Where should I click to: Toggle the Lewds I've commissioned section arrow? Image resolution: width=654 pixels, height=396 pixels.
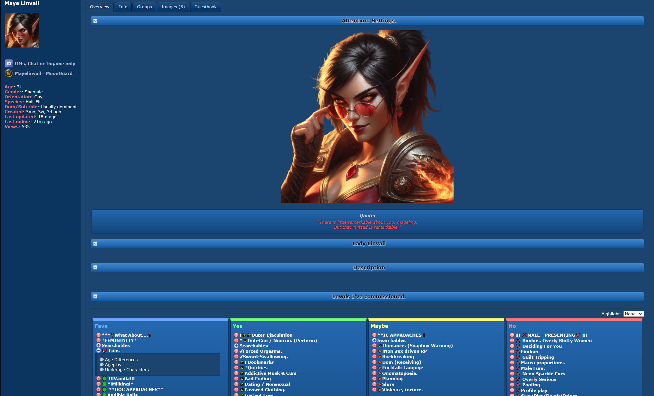click(95, 296)
